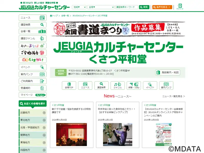Click ニュース一覧を見る link
The width and height of the screenshot is (204, 153).
[x=174, y=96]
